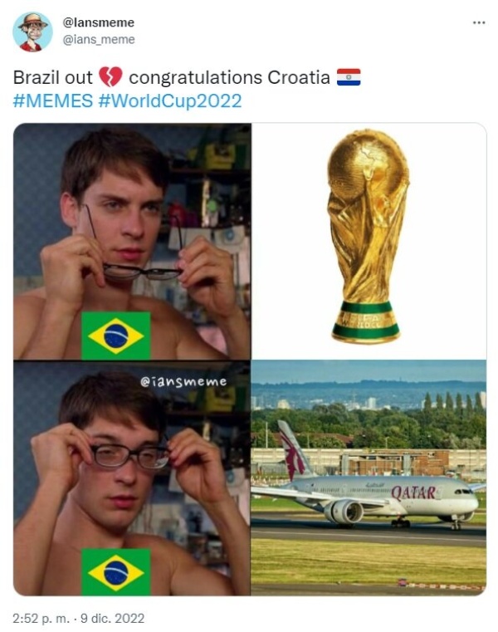Click the tweet text "Brazil out"
This screenshot has height=632, width=498.
tap(53, 77)
